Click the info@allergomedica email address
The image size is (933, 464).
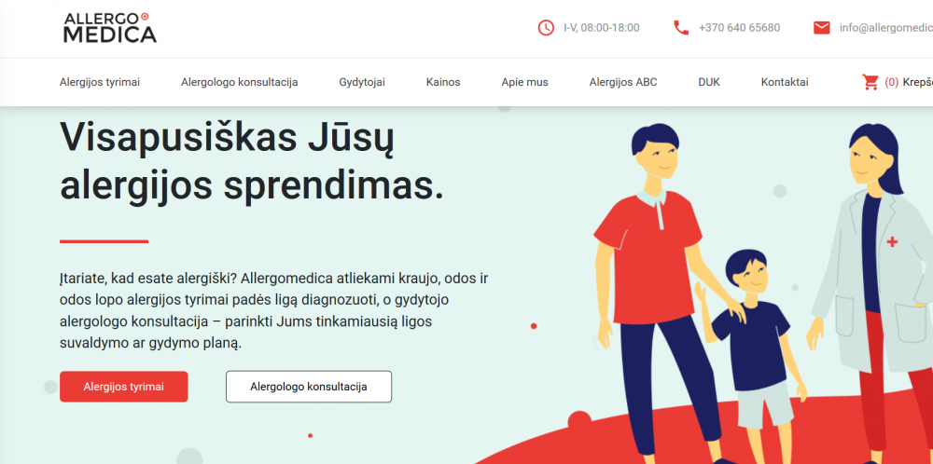(x=886, y=27)
